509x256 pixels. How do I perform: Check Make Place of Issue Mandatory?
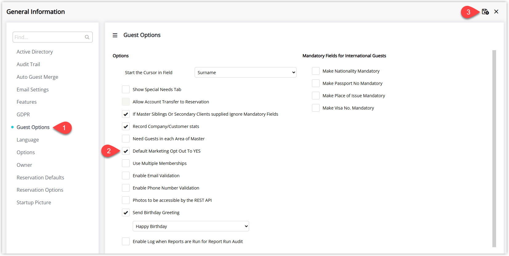(316, 96)
